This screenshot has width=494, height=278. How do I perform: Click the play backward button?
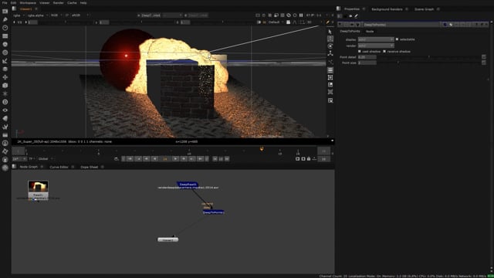[x=154, y=159]
